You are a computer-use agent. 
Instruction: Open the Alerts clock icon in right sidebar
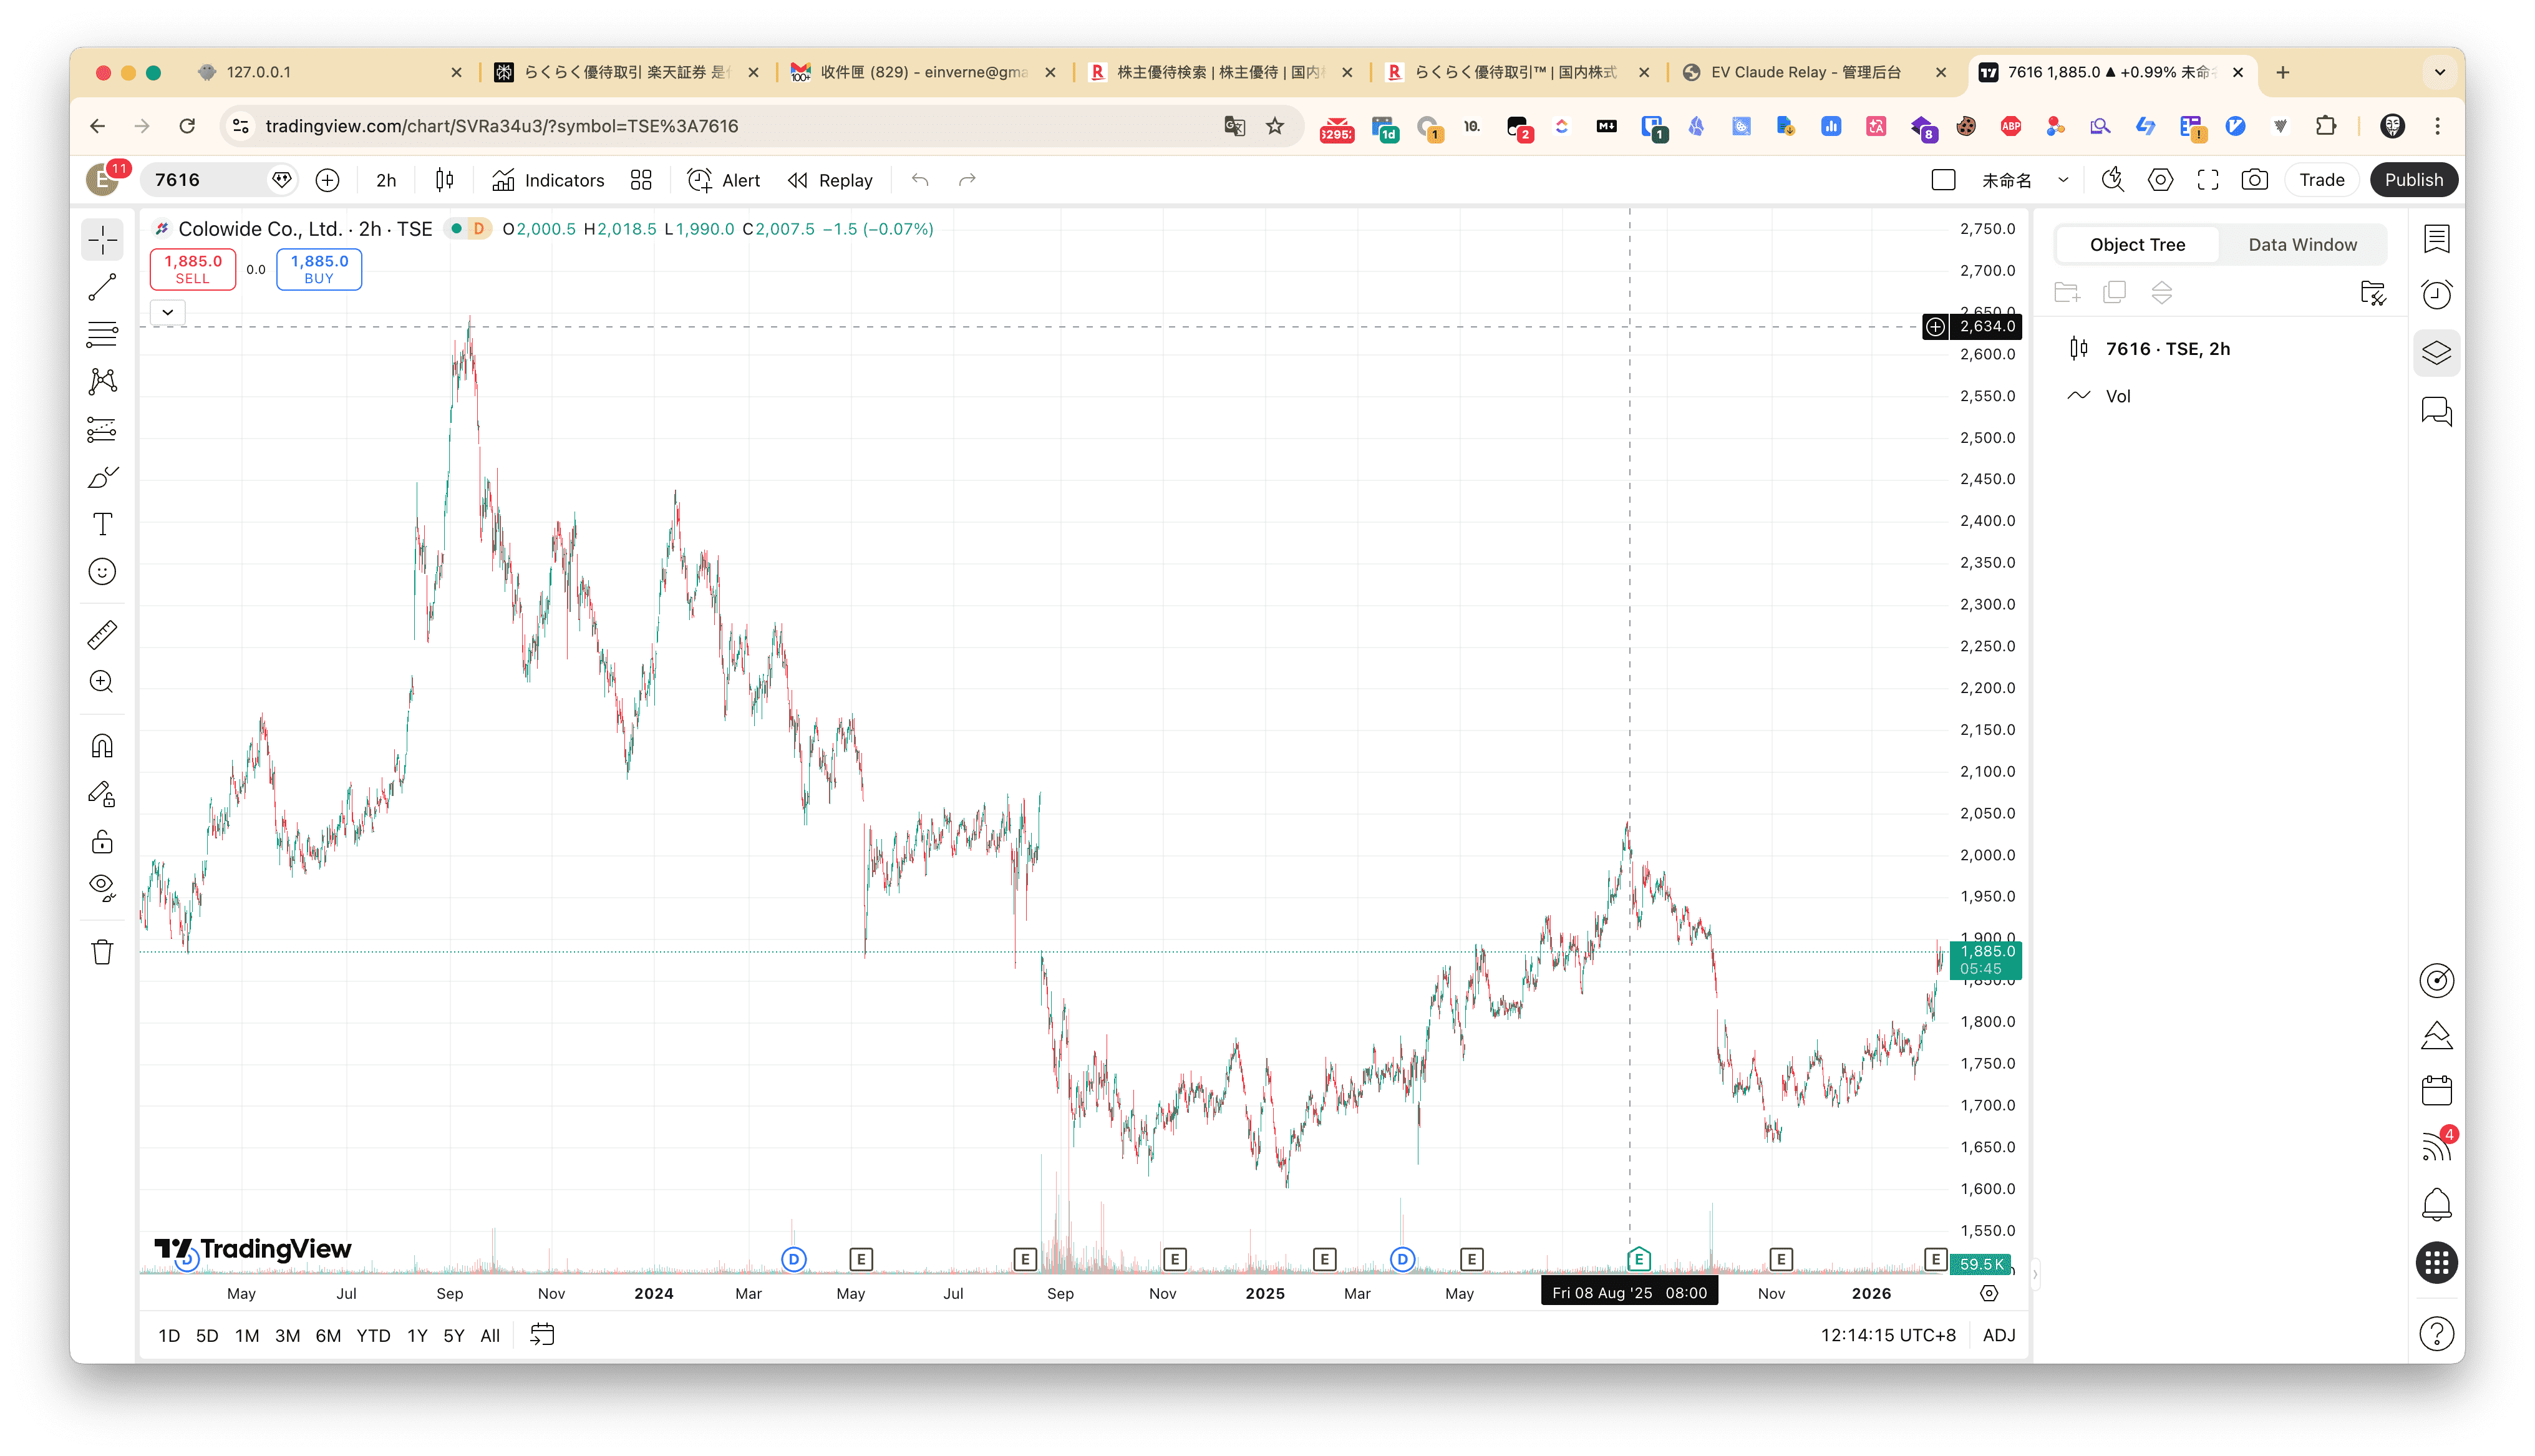(2436, 294)
